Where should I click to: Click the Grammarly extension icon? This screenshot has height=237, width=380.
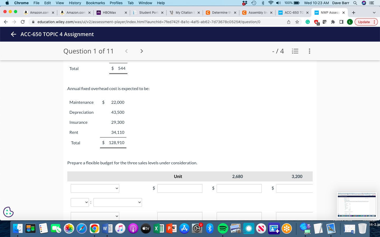coord(308,22)
